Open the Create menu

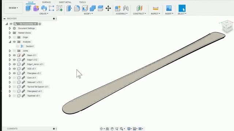coord(44,14)
